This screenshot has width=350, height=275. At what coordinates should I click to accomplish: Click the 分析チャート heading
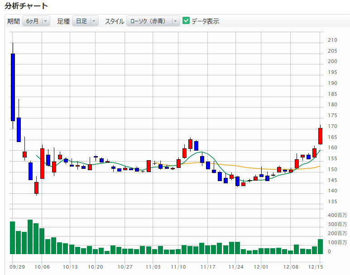(x=26, y=6)
